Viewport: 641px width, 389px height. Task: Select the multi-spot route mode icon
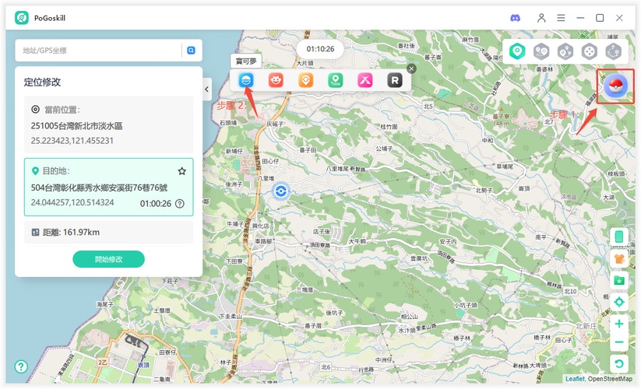pos(565,51)
